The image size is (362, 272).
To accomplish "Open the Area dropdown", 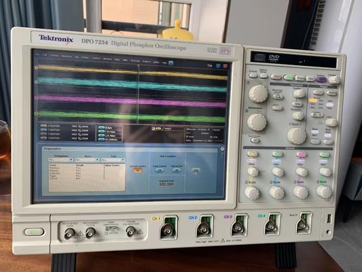I will [87, 160].
